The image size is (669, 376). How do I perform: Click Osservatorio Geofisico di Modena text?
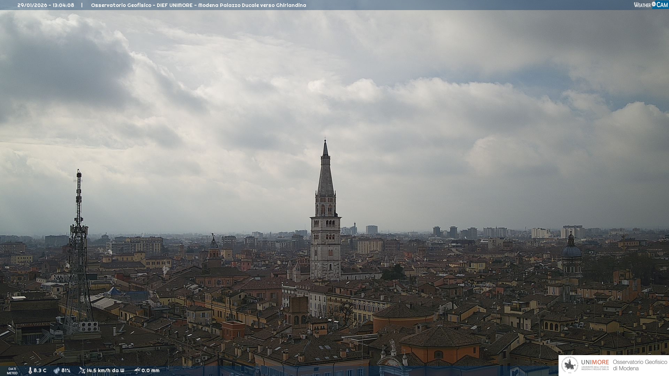[640, 365]
